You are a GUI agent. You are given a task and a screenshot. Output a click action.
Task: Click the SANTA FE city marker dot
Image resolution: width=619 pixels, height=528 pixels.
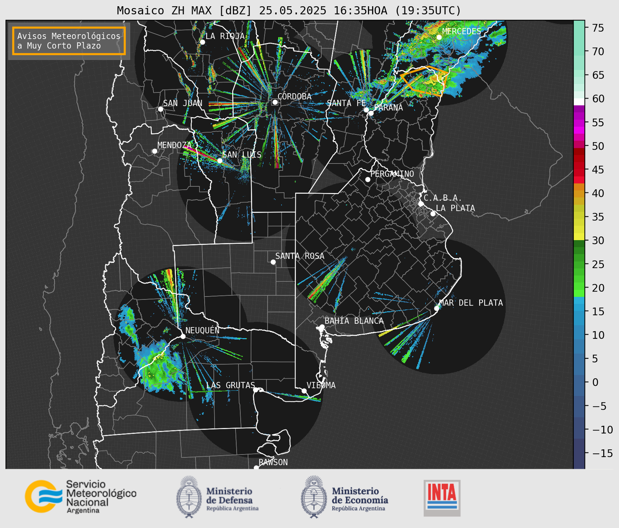(x=366, y=110)
